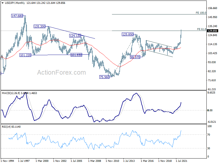
Task: Click the 1 Jul 2021 date label
Action: click(x=181, y=161)
